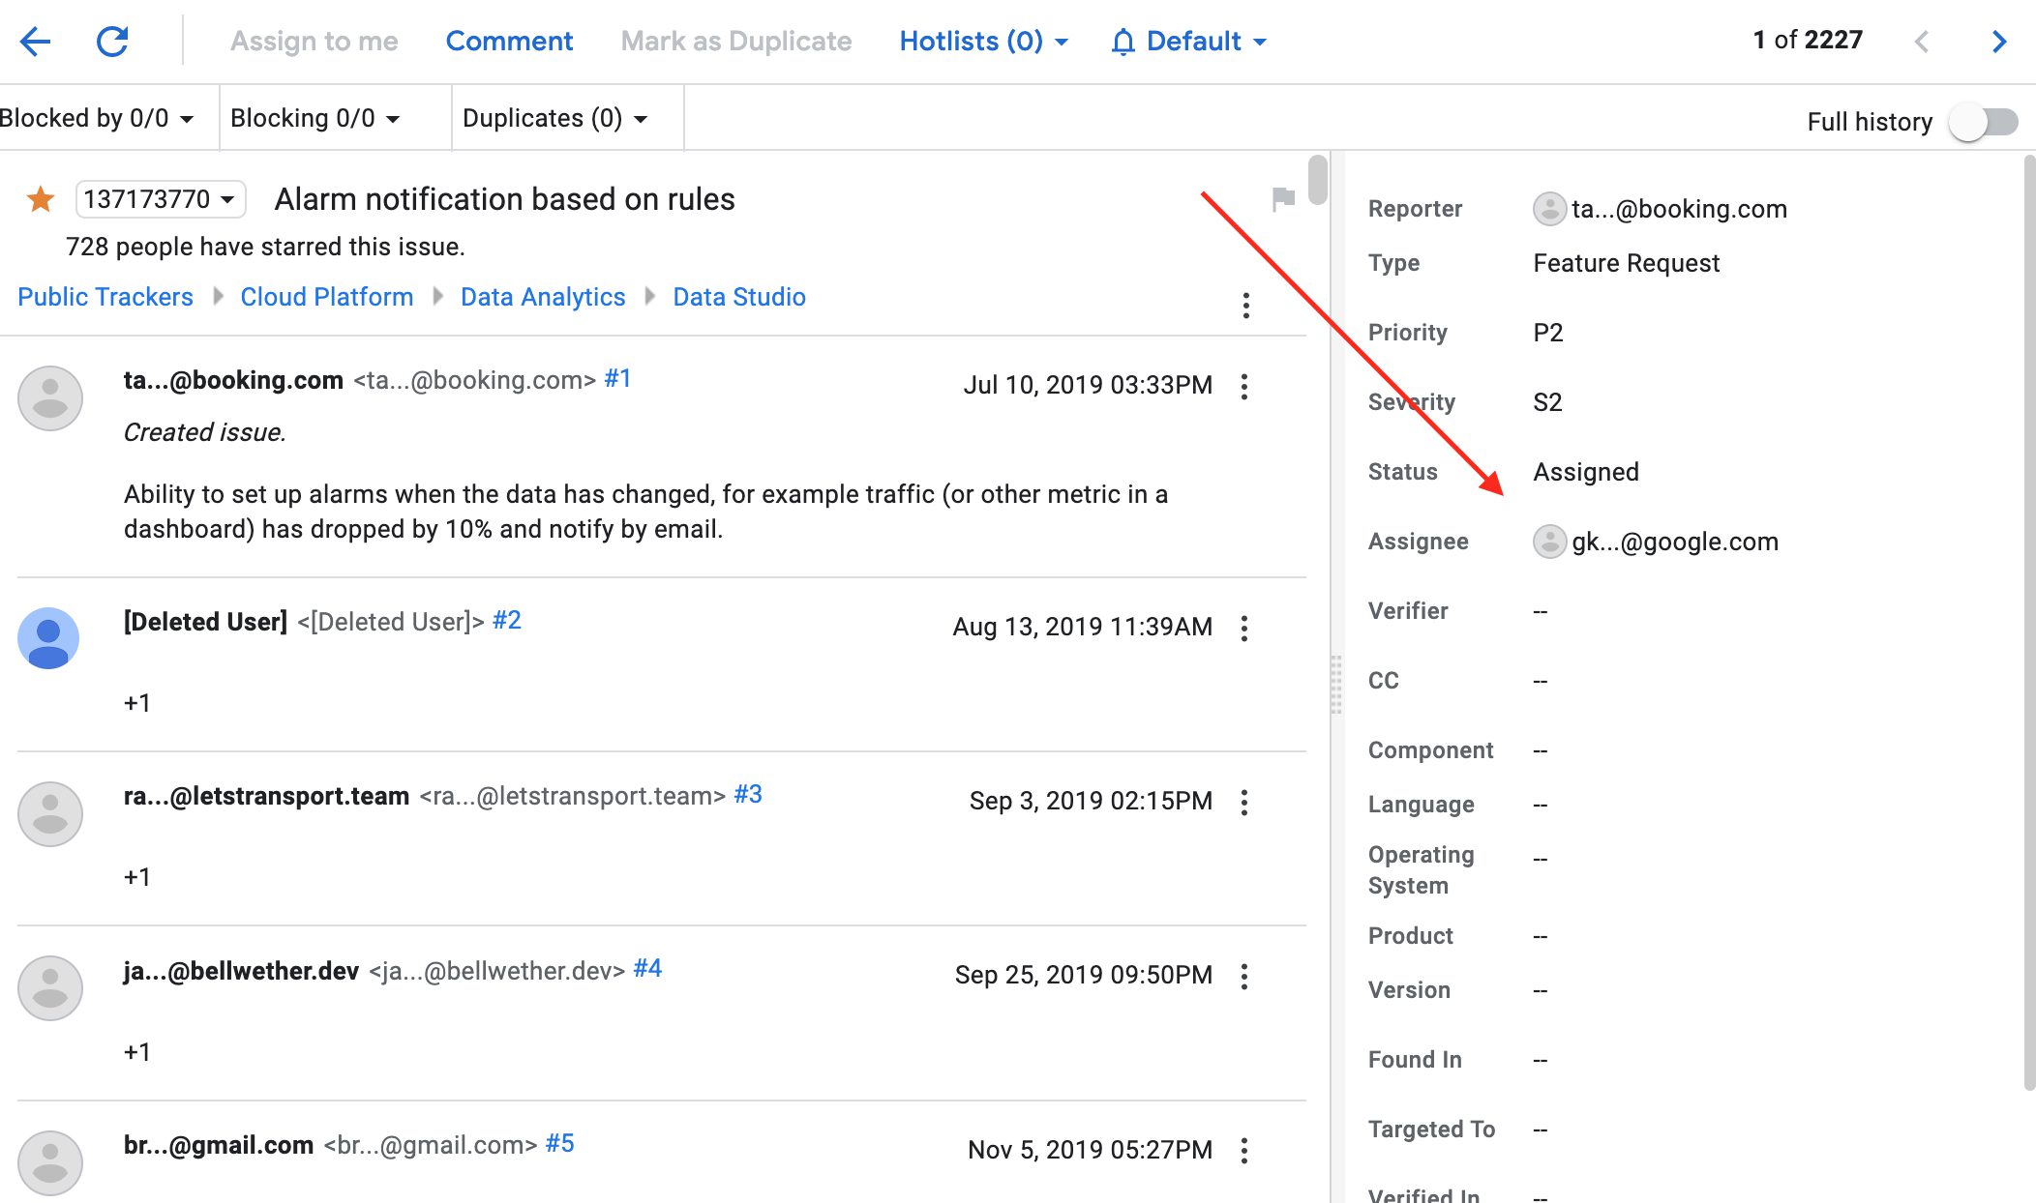The width and height of the screenshot is (2036, 1203).
Task: Expand the Blocked by 0/0 dropdown
Action: 97,118
